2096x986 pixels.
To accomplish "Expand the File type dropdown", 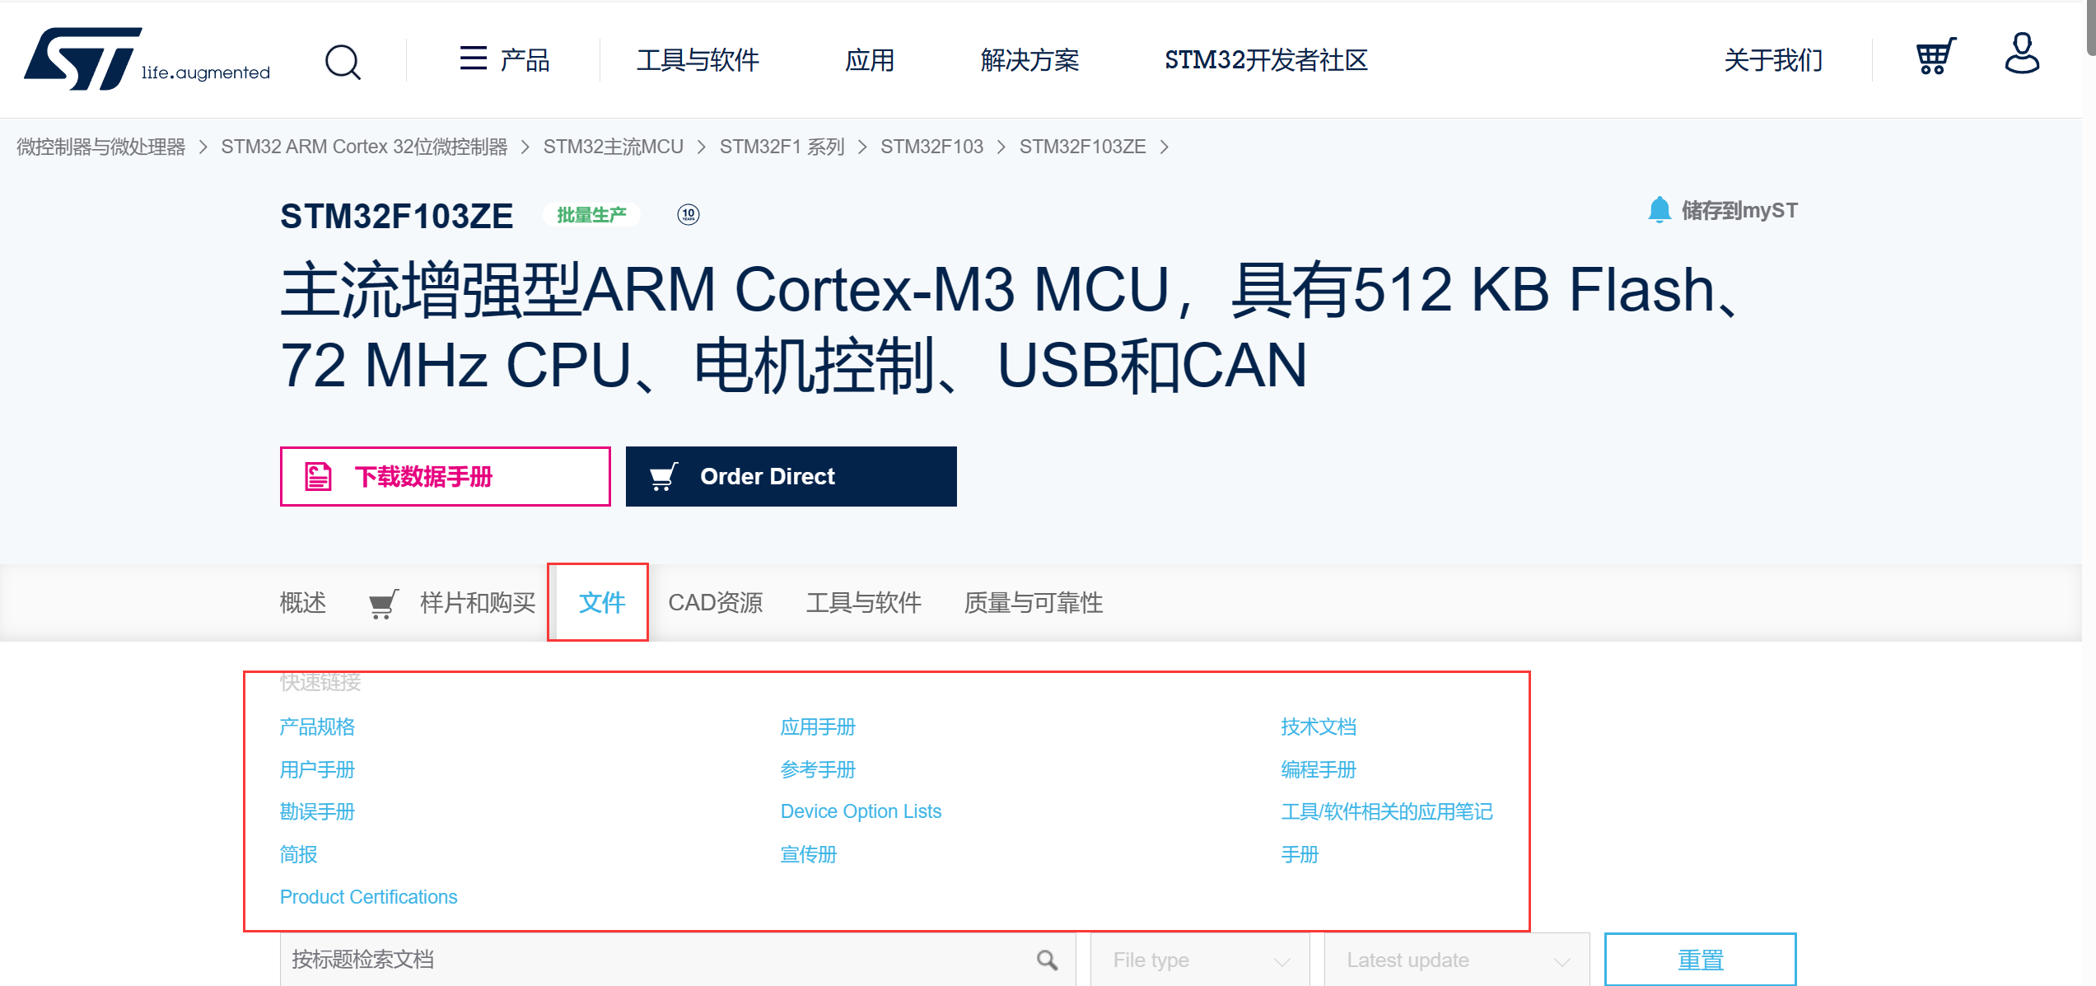I will click(1200, 960).
